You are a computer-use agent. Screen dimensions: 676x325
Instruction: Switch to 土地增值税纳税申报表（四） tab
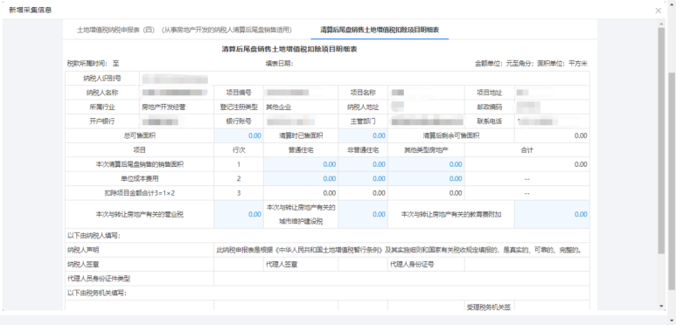[185, 30]
